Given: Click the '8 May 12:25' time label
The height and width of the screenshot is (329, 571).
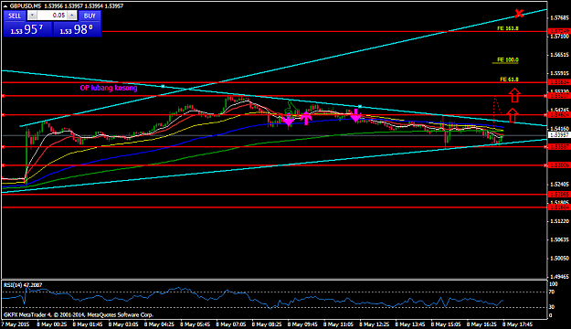Looking at the screenshot, I should tap(375, 324).
